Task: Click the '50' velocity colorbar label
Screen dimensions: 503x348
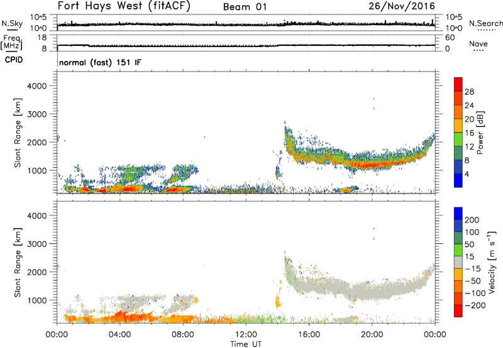Action: 469,244
